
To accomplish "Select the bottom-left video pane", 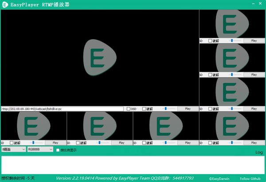I will (33, 126).
